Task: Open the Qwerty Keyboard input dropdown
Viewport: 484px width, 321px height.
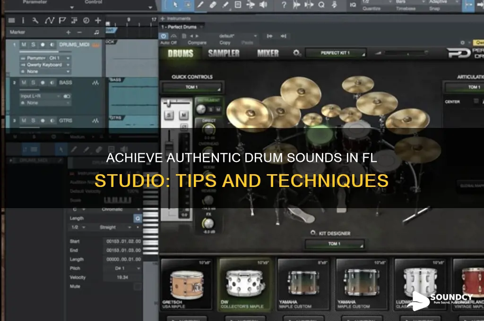Action: [x=45, y=65]
